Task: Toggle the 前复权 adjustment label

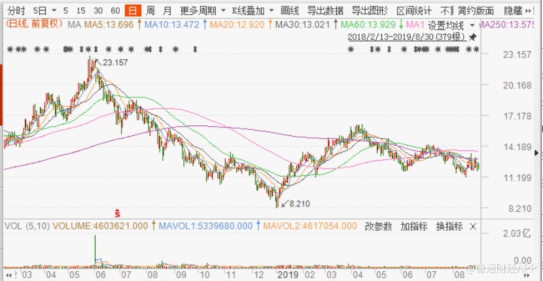Action: 44,24
